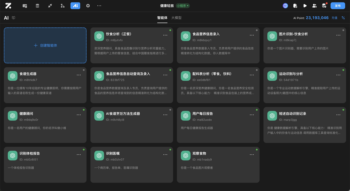350x191 pixels.
Task: Click the 观察食物 agent logo
Action: click(186, 155)
